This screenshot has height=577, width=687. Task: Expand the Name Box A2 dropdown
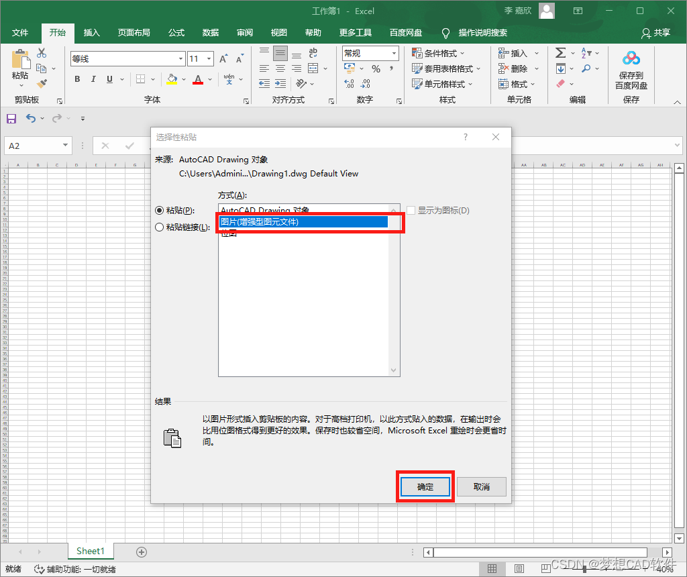click(65, 145)
